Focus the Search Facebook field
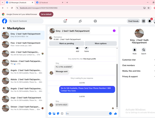This screenshot has width=155, height=118. point(26,21)
